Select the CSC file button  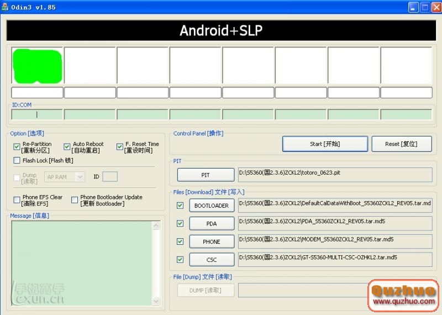pos(212,260)
